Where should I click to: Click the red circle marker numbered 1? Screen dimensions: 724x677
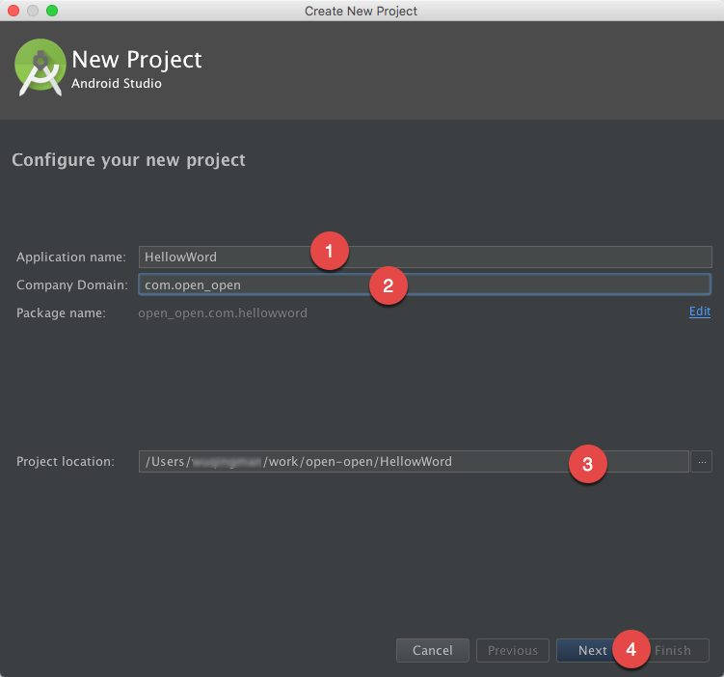tap(329, 252)
